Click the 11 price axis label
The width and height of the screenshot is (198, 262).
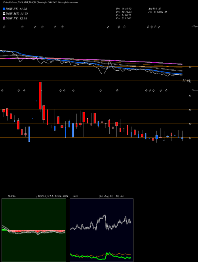(x=190, y=139)
